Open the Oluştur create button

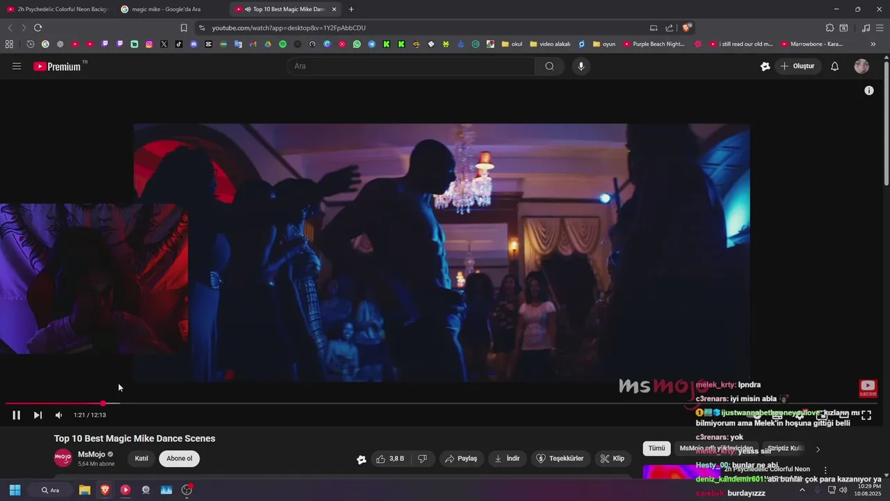click(x=797, y=66)
